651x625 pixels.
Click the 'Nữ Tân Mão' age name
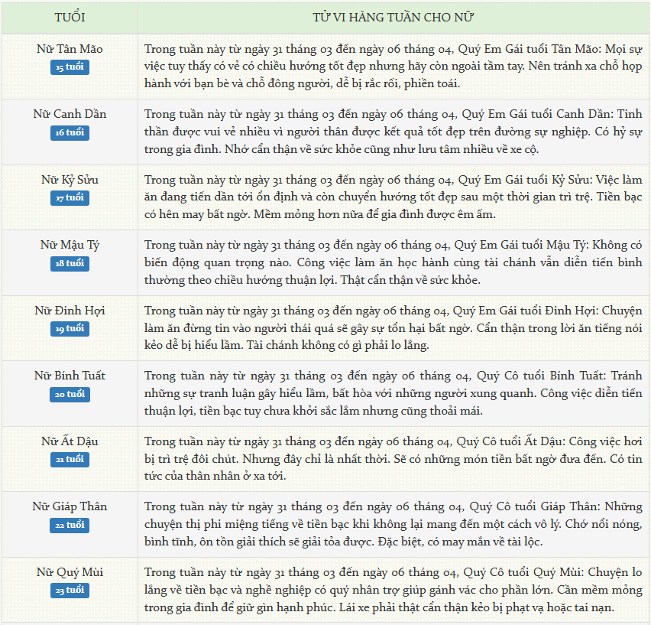coord(70,49)
